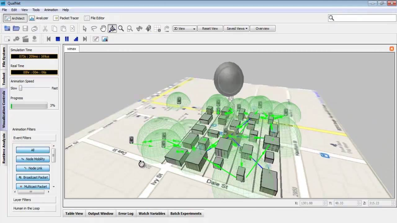Image resolution: width=397 pixels, height=223 pixels.
Task: Select the 3D rotate tool
Action: click(x=112, y=28)
